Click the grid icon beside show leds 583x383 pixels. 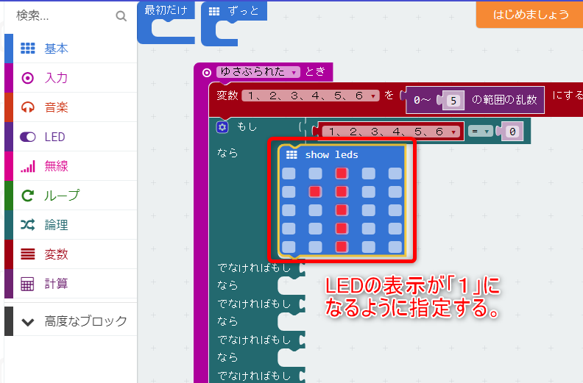point(291,155)
